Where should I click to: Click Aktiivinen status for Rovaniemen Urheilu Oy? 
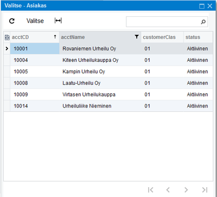point(197,49)
